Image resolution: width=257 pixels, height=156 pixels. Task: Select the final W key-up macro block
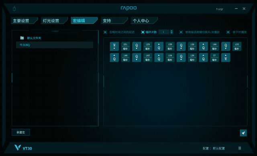(x=226, y=57)
